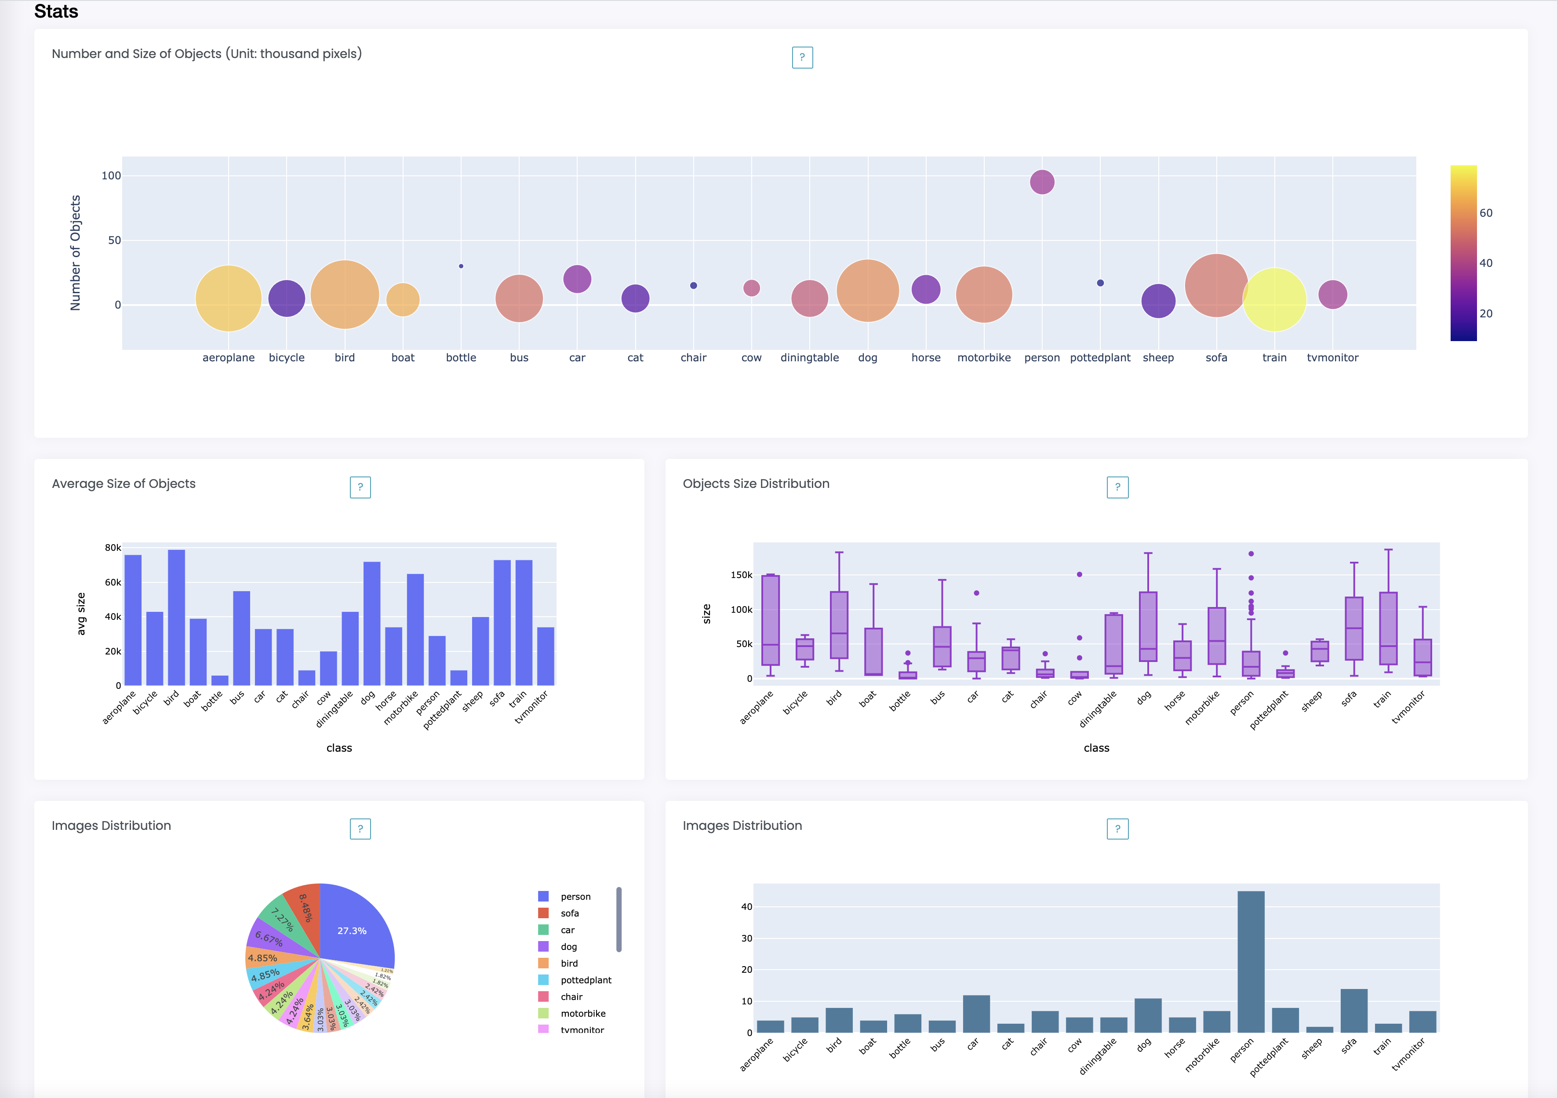Select the motorbike legend entry
This screenshot has width=1557, height=1098.
pyautogui.click(x=582, y=1013)
